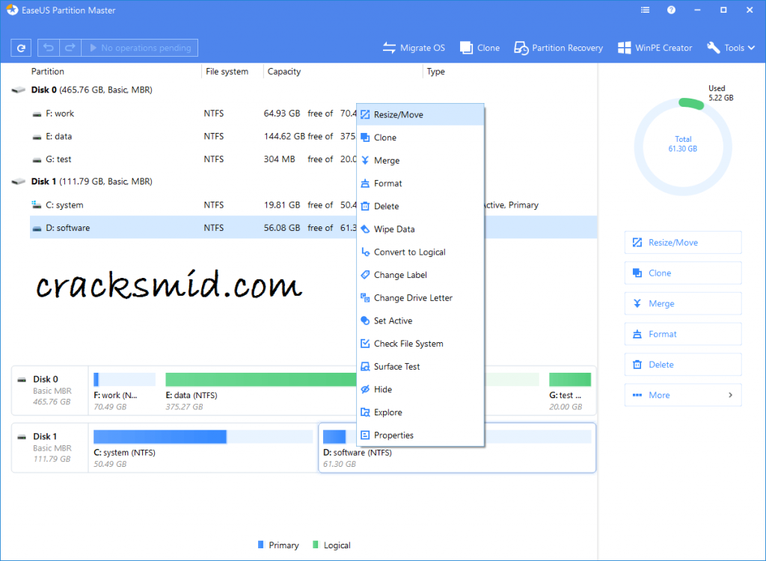Click the Partition Recovery icon
The image size is (766, 561).
pos(521,48)
